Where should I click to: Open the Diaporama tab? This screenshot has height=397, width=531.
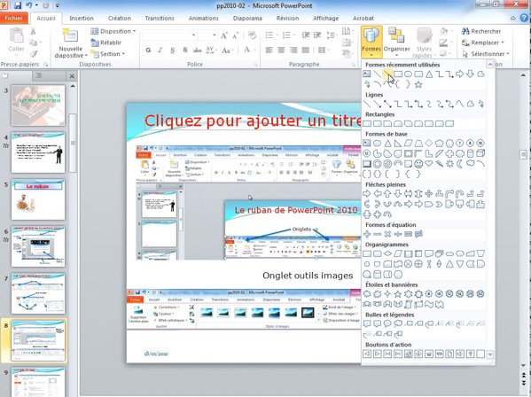coord(247,19)
